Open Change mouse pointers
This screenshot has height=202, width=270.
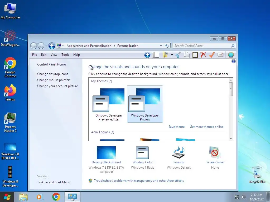54,80
